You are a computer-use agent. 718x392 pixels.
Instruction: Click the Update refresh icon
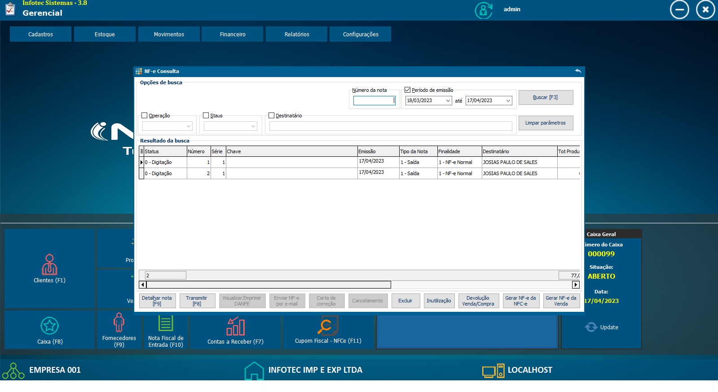(x=591, y=327)
